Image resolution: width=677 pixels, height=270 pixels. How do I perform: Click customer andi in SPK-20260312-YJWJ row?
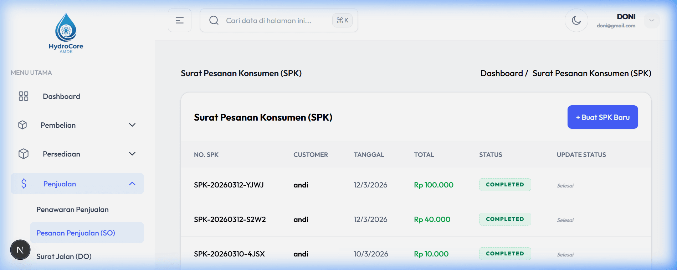301,185
